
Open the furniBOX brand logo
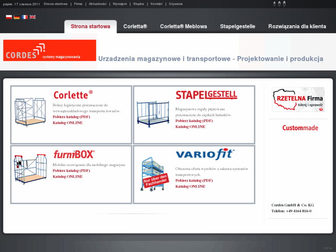(74, 154)
